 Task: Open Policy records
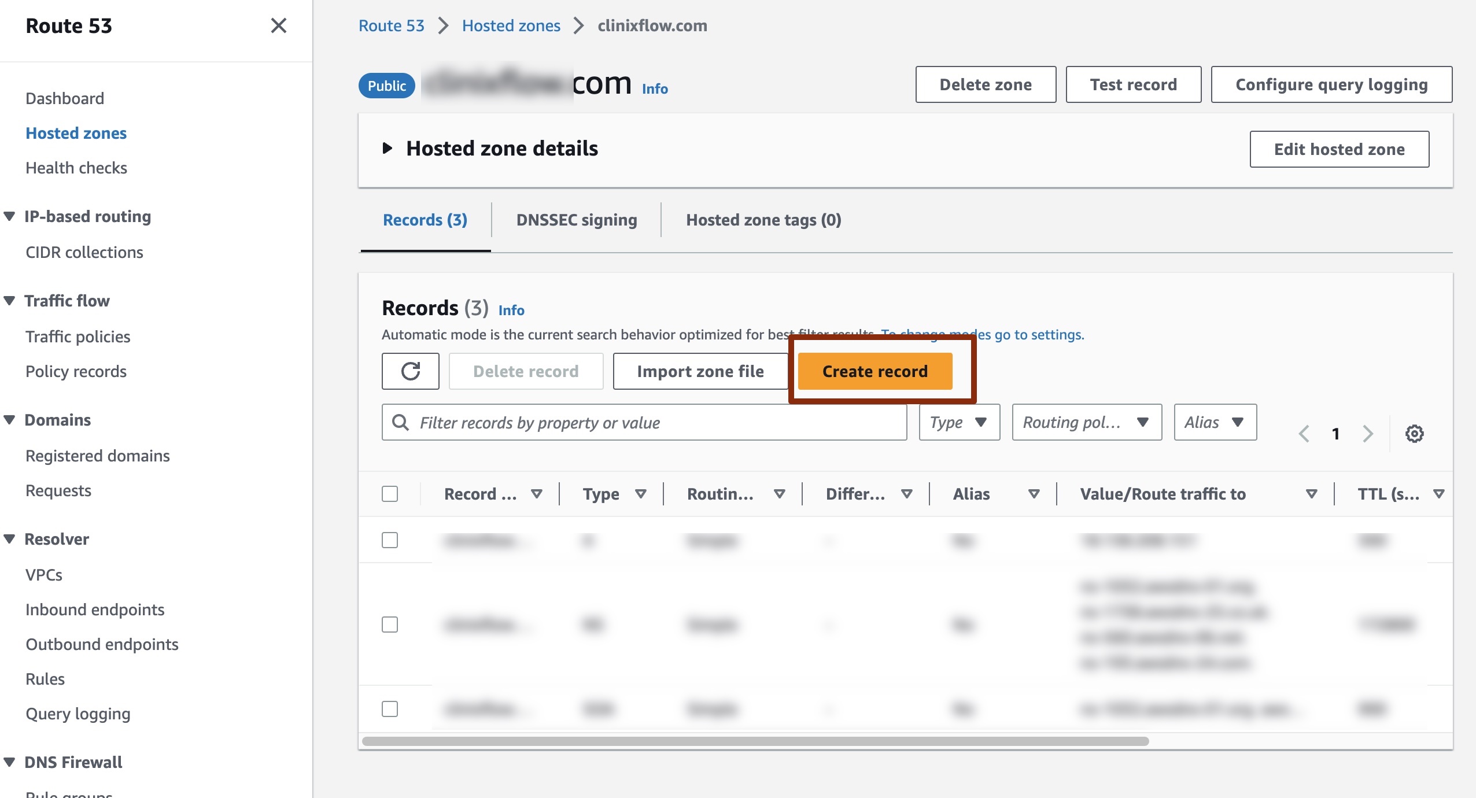pyautogui.click(x=76, y=371)
